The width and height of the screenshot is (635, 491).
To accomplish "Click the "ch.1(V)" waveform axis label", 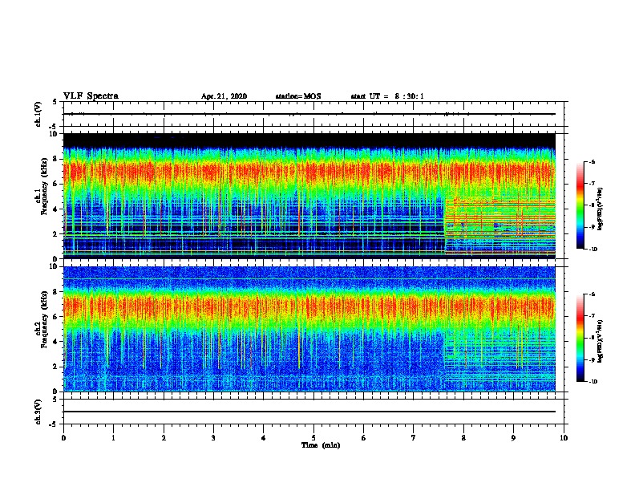I will (x=38, y=114).
